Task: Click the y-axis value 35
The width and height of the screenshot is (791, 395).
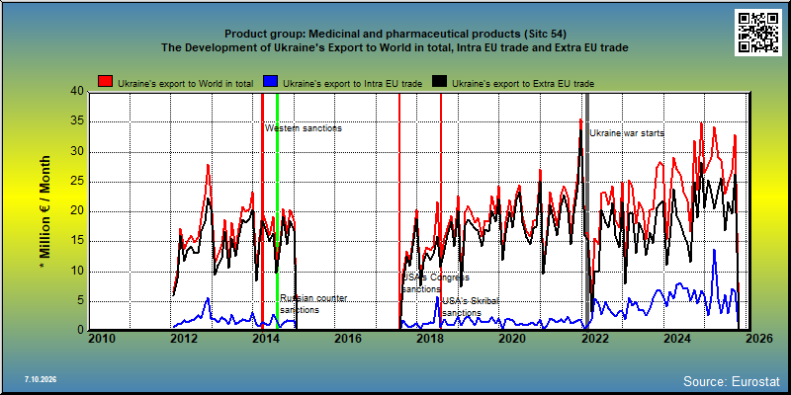Action: pyautogui.click(x=77, y=121)
